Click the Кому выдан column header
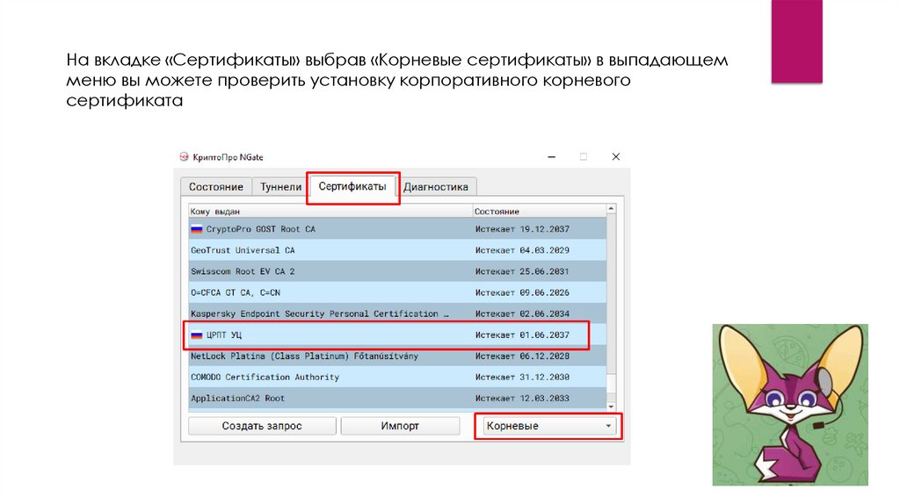The height and width of the screenshot is (504, 900). click(330, 211)
